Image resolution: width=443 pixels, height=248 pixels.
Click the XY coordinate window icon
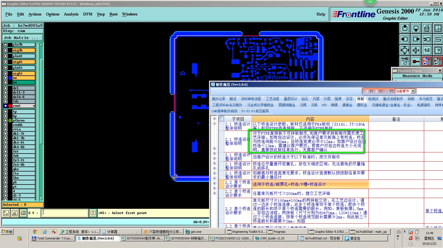coord(438,28)
